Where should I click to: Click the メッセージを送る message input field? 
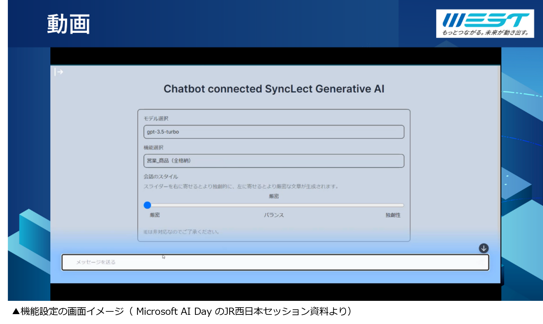pyautogui.click(x=275, y=262)
